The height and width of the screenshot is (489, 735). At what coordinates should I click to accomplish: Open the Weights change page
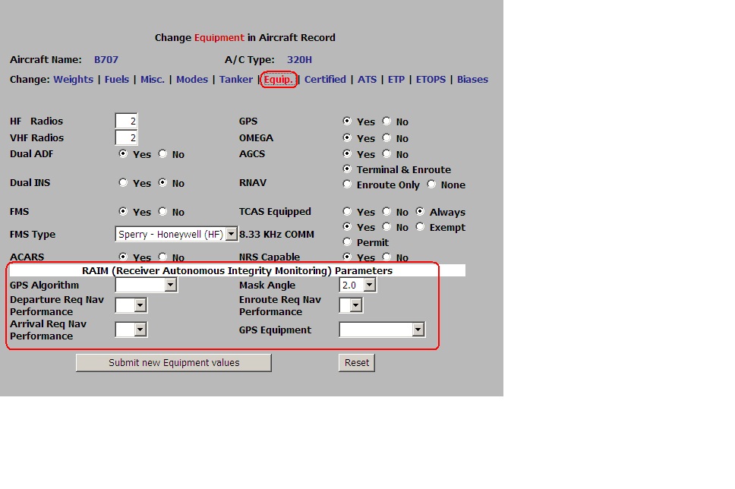73,79
